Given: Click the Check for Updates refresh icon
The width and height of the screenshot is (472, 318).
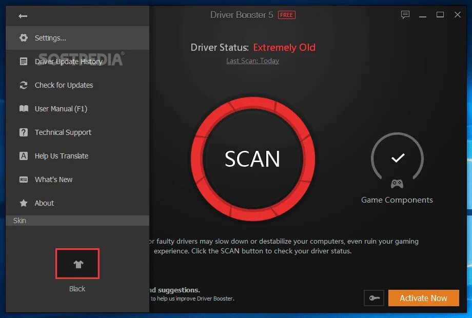Looking at the screenshot, I should coord(24,85).
